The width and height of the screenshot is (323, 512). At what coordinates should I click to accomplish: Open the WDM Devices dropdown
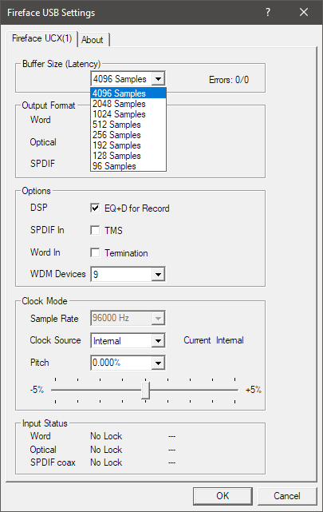[128, 274]
